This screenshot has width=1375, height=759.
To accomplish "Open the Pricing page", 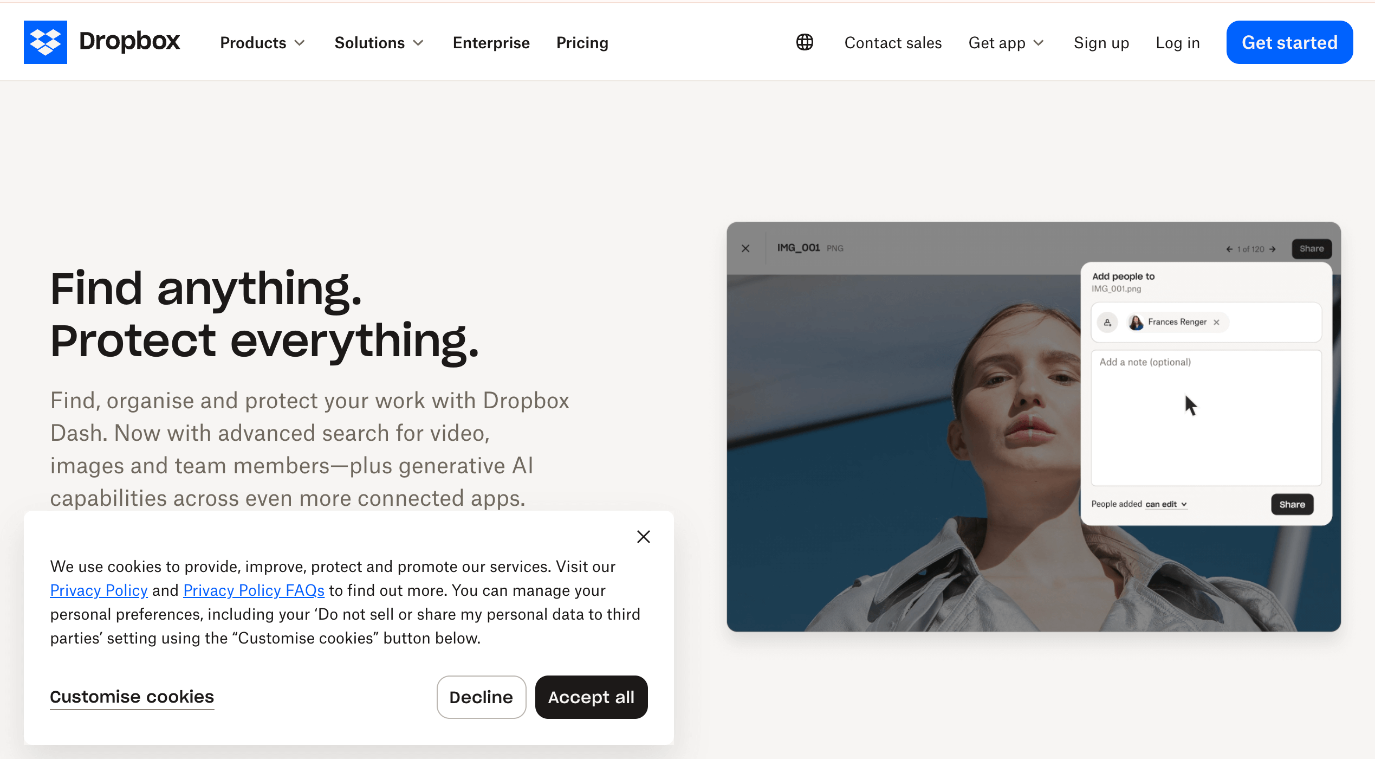I will (582, 43).
